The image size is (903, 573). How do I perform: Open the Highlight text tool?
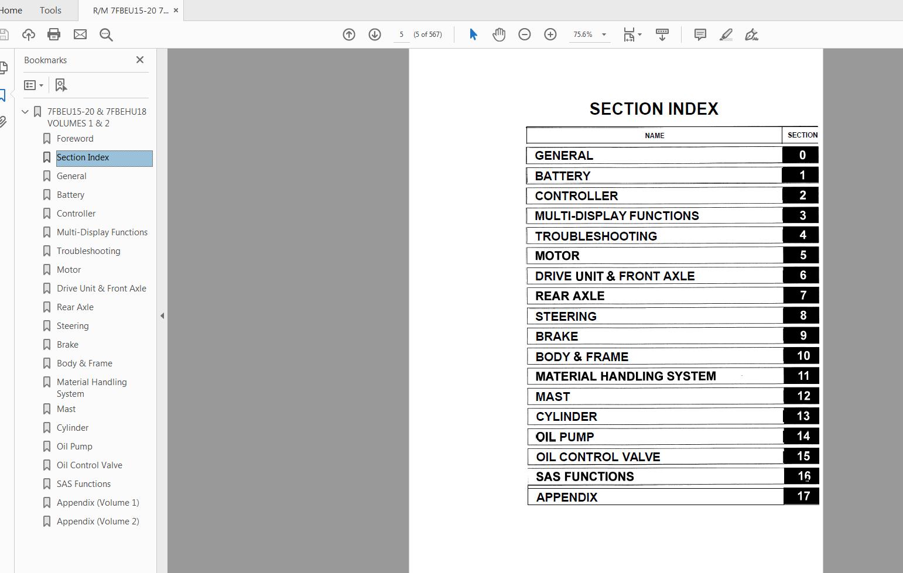pyautogui.click(x=726, y=35)
